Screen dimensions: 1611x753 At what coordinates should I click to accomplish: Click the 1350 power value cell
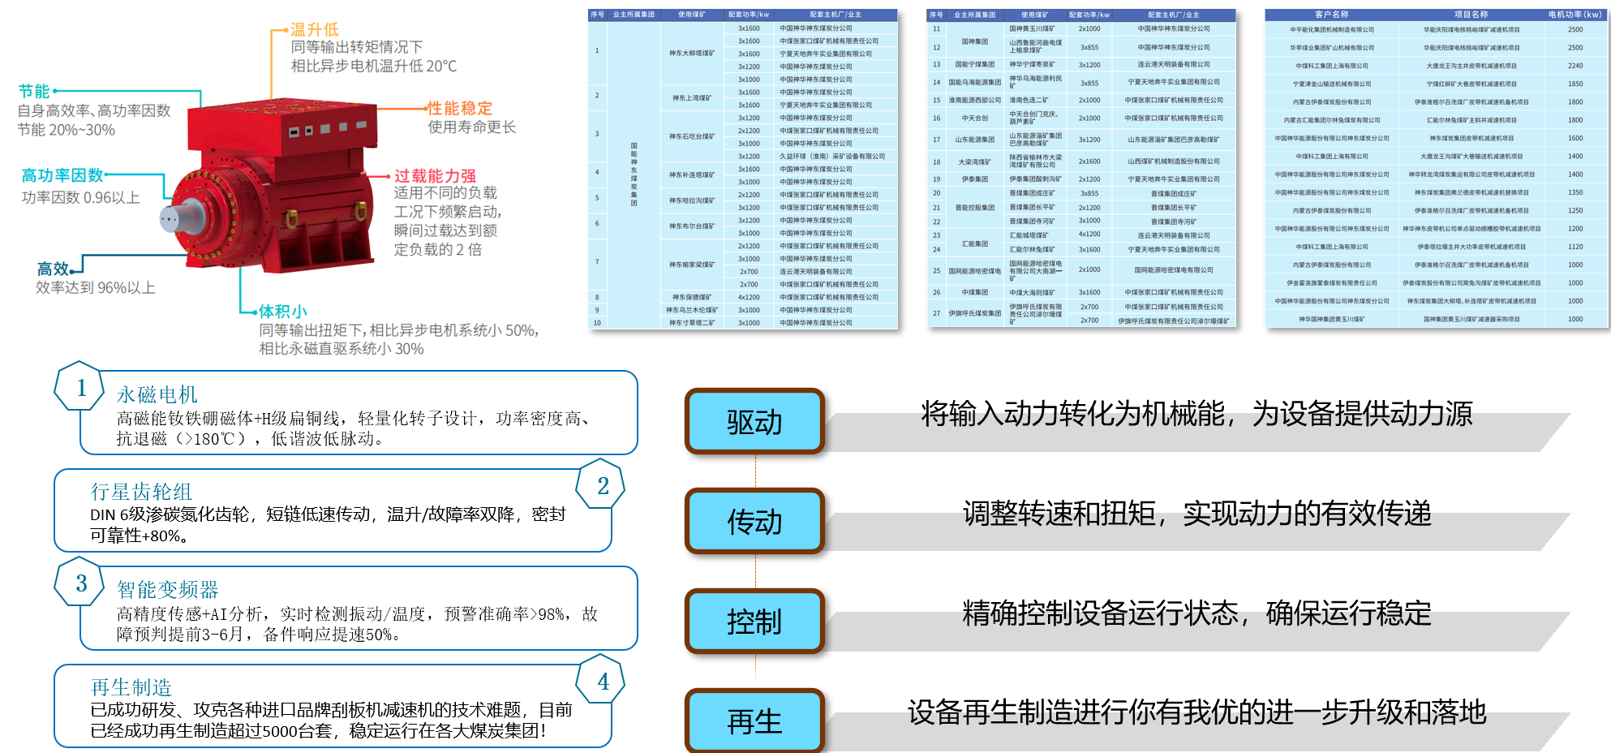(x=1575, y=192)
